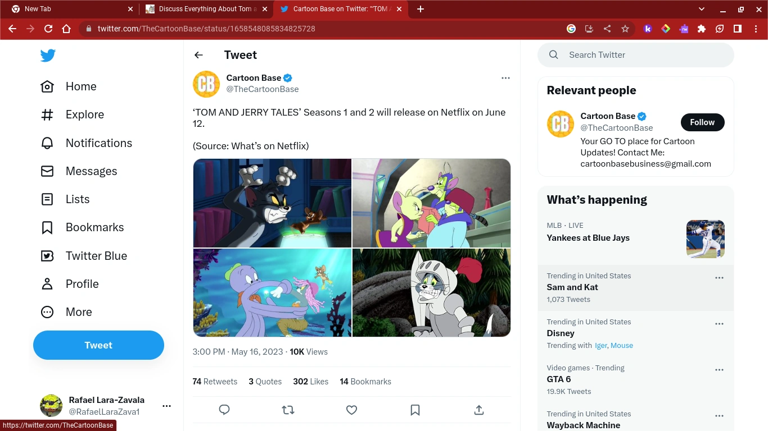This screenshot has height=431, width=768.
Task: Bookmark the tweet with the bookmark icon
Action: point(415,410)
